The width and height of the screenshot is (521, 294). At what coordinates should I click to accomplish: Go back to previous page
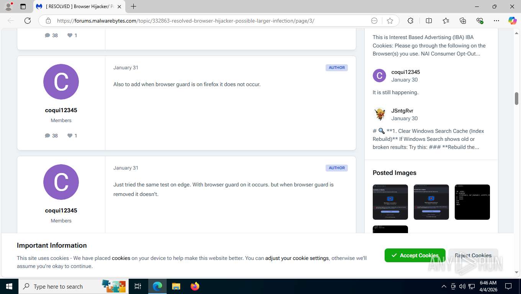click(x=11, y=21)
